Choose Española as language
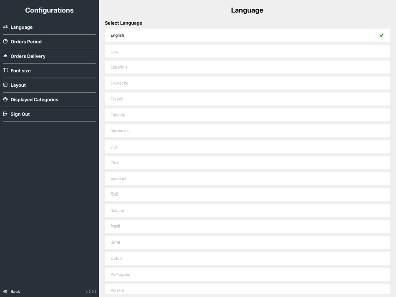The image size is (396, 297). [247, 67]
